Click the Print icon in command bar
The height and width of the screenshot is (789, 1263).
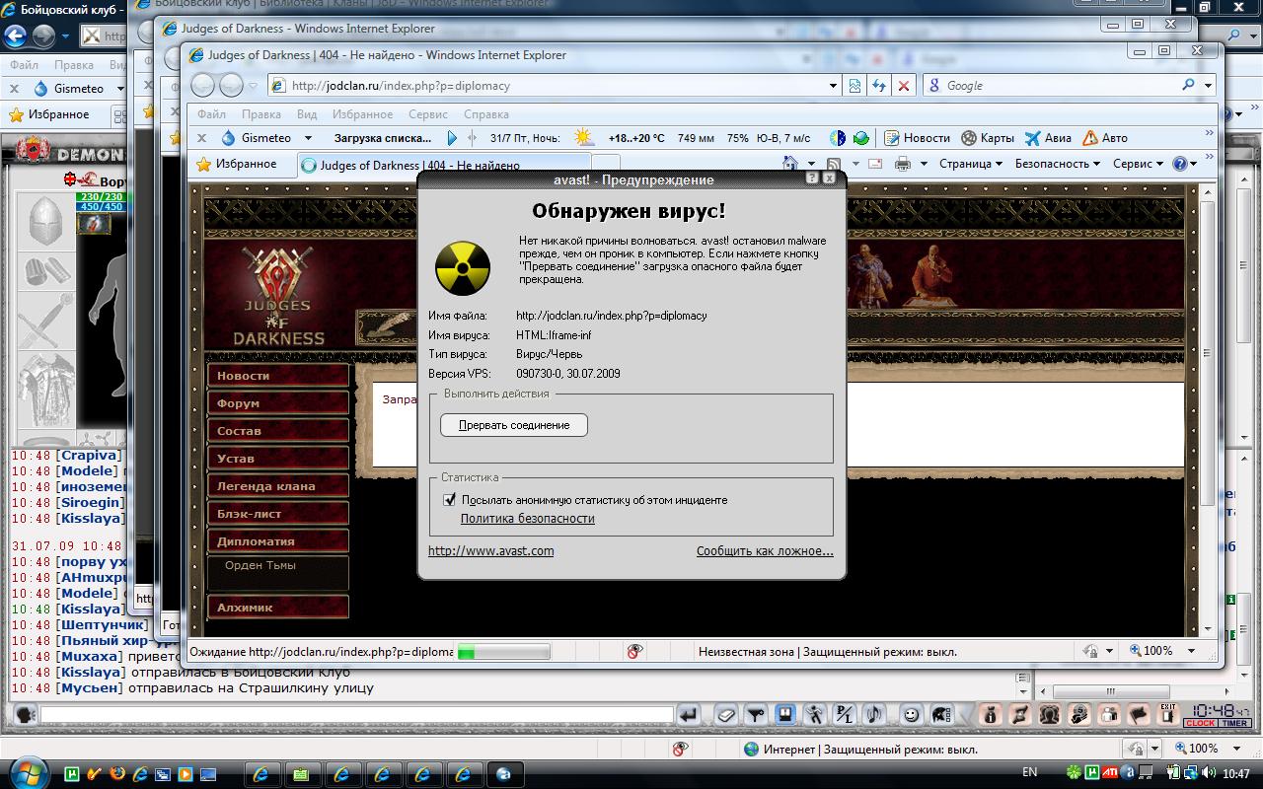[902, 164]
